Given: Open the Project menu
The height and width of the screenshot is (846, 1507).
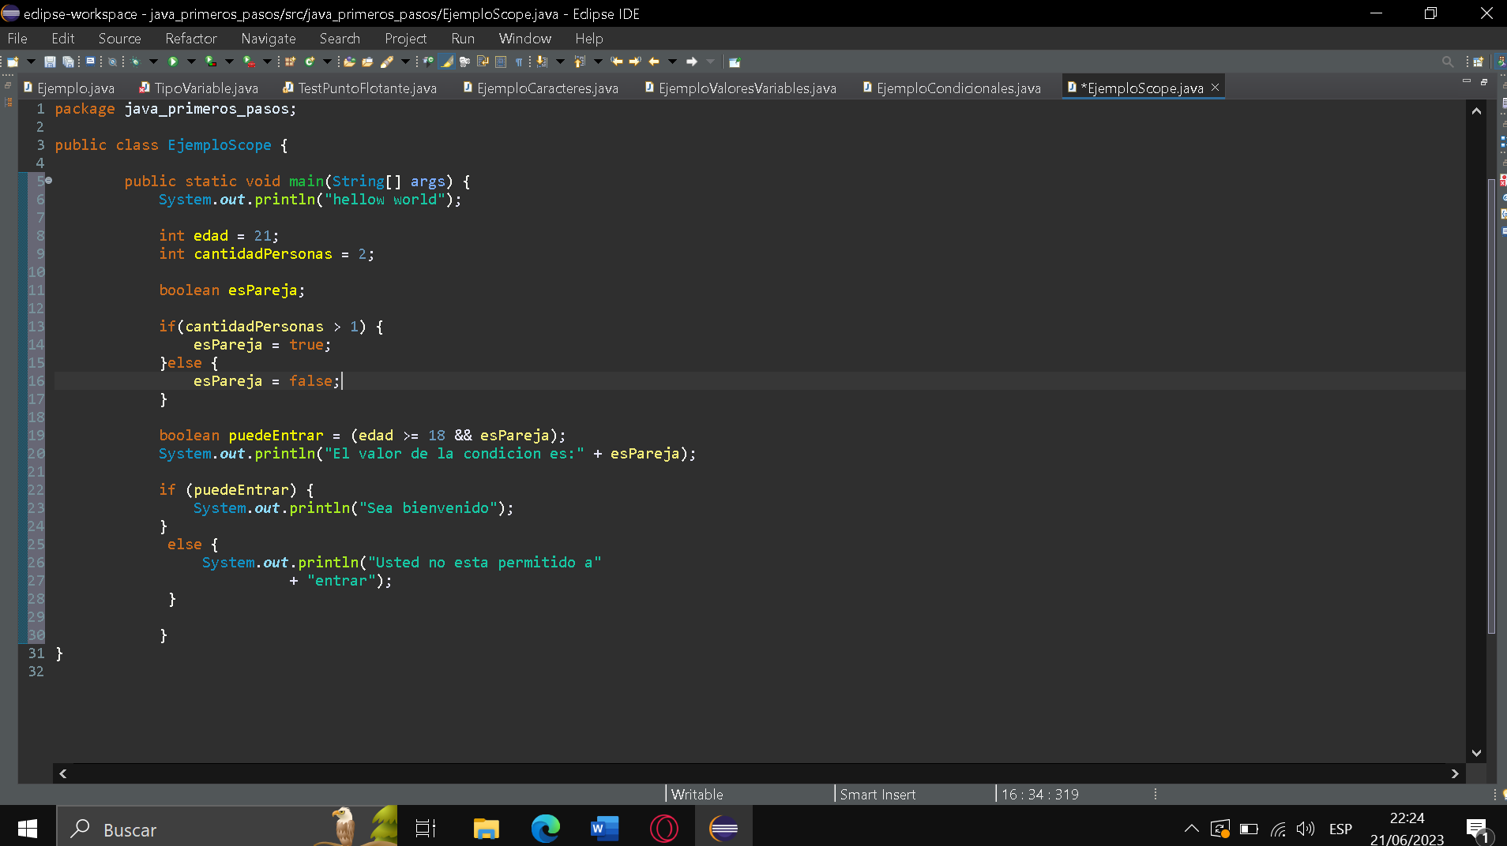Looking at the screenshot, I should (x=405, y=38).
